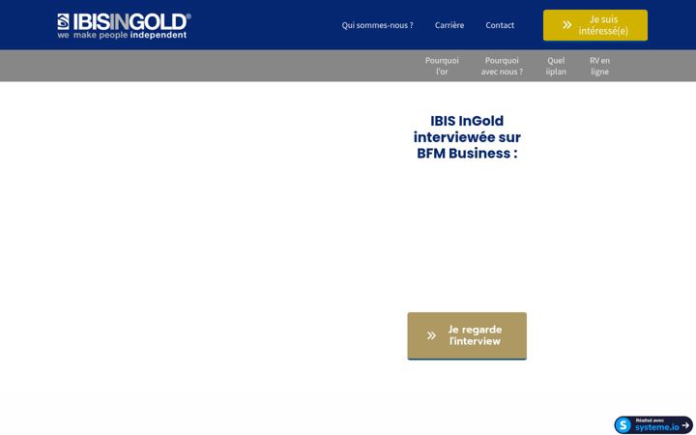696x435 pixels.
Task: Open the "Quel iiplan" section link
Action: point(556,66)
